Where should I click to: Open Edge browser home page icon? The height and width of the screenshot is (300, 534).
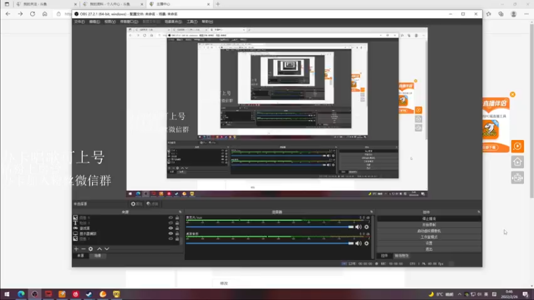(45, 14)
